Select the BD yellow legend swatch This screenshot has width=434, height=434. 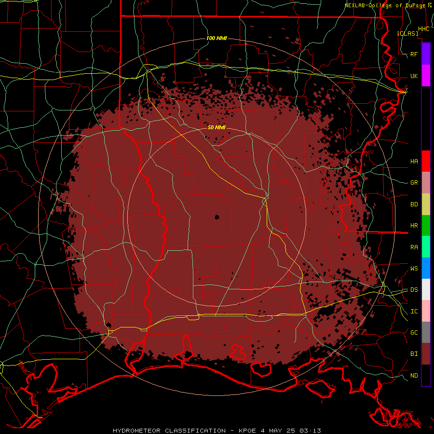pos(426,204)
